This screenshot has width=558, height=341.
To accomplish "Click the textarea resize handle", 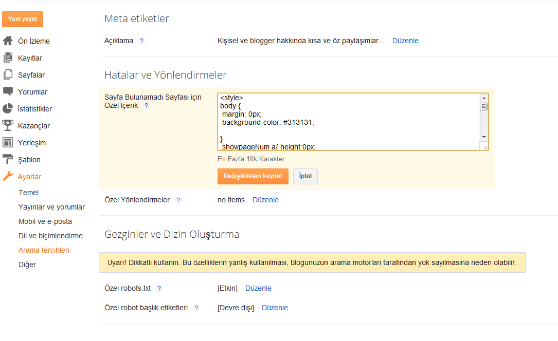I will click(485, 147).
